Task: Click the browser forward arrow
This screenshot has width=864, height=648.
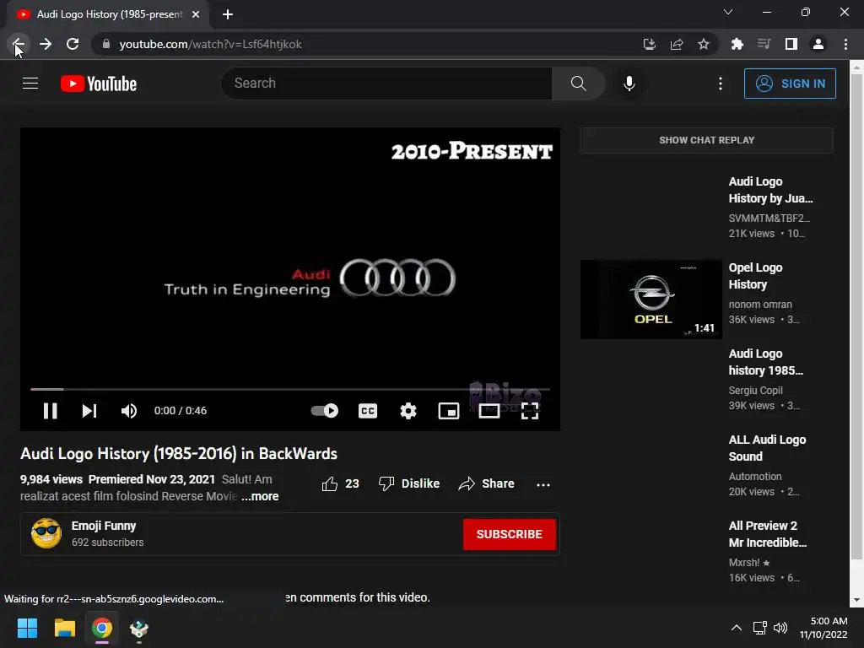Action: tap(46, 44)
